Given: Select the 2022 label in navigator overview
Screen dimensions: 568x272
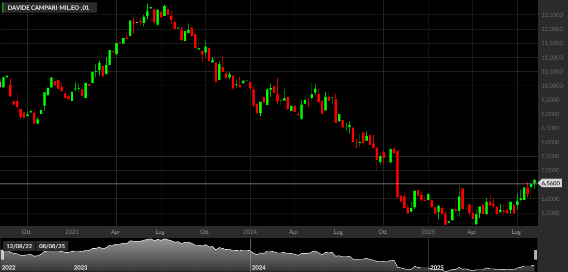Looking at the screenshot, I should tap(9, 268).
